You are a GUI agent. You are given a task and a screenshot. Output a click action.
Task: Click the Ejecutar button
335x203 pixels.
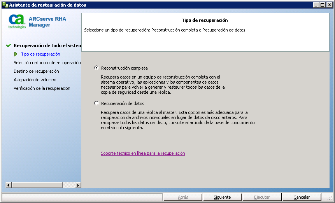[262, 197]
